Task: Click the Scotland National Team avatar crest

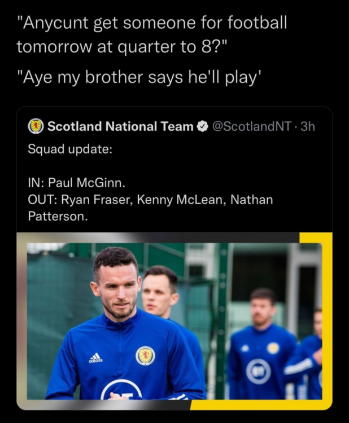Action: pos(36,126)
